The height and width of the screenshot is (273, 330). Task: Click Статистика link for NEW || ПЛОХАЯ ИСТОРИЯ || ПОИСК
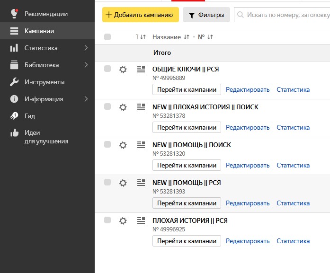click(293, 127)
